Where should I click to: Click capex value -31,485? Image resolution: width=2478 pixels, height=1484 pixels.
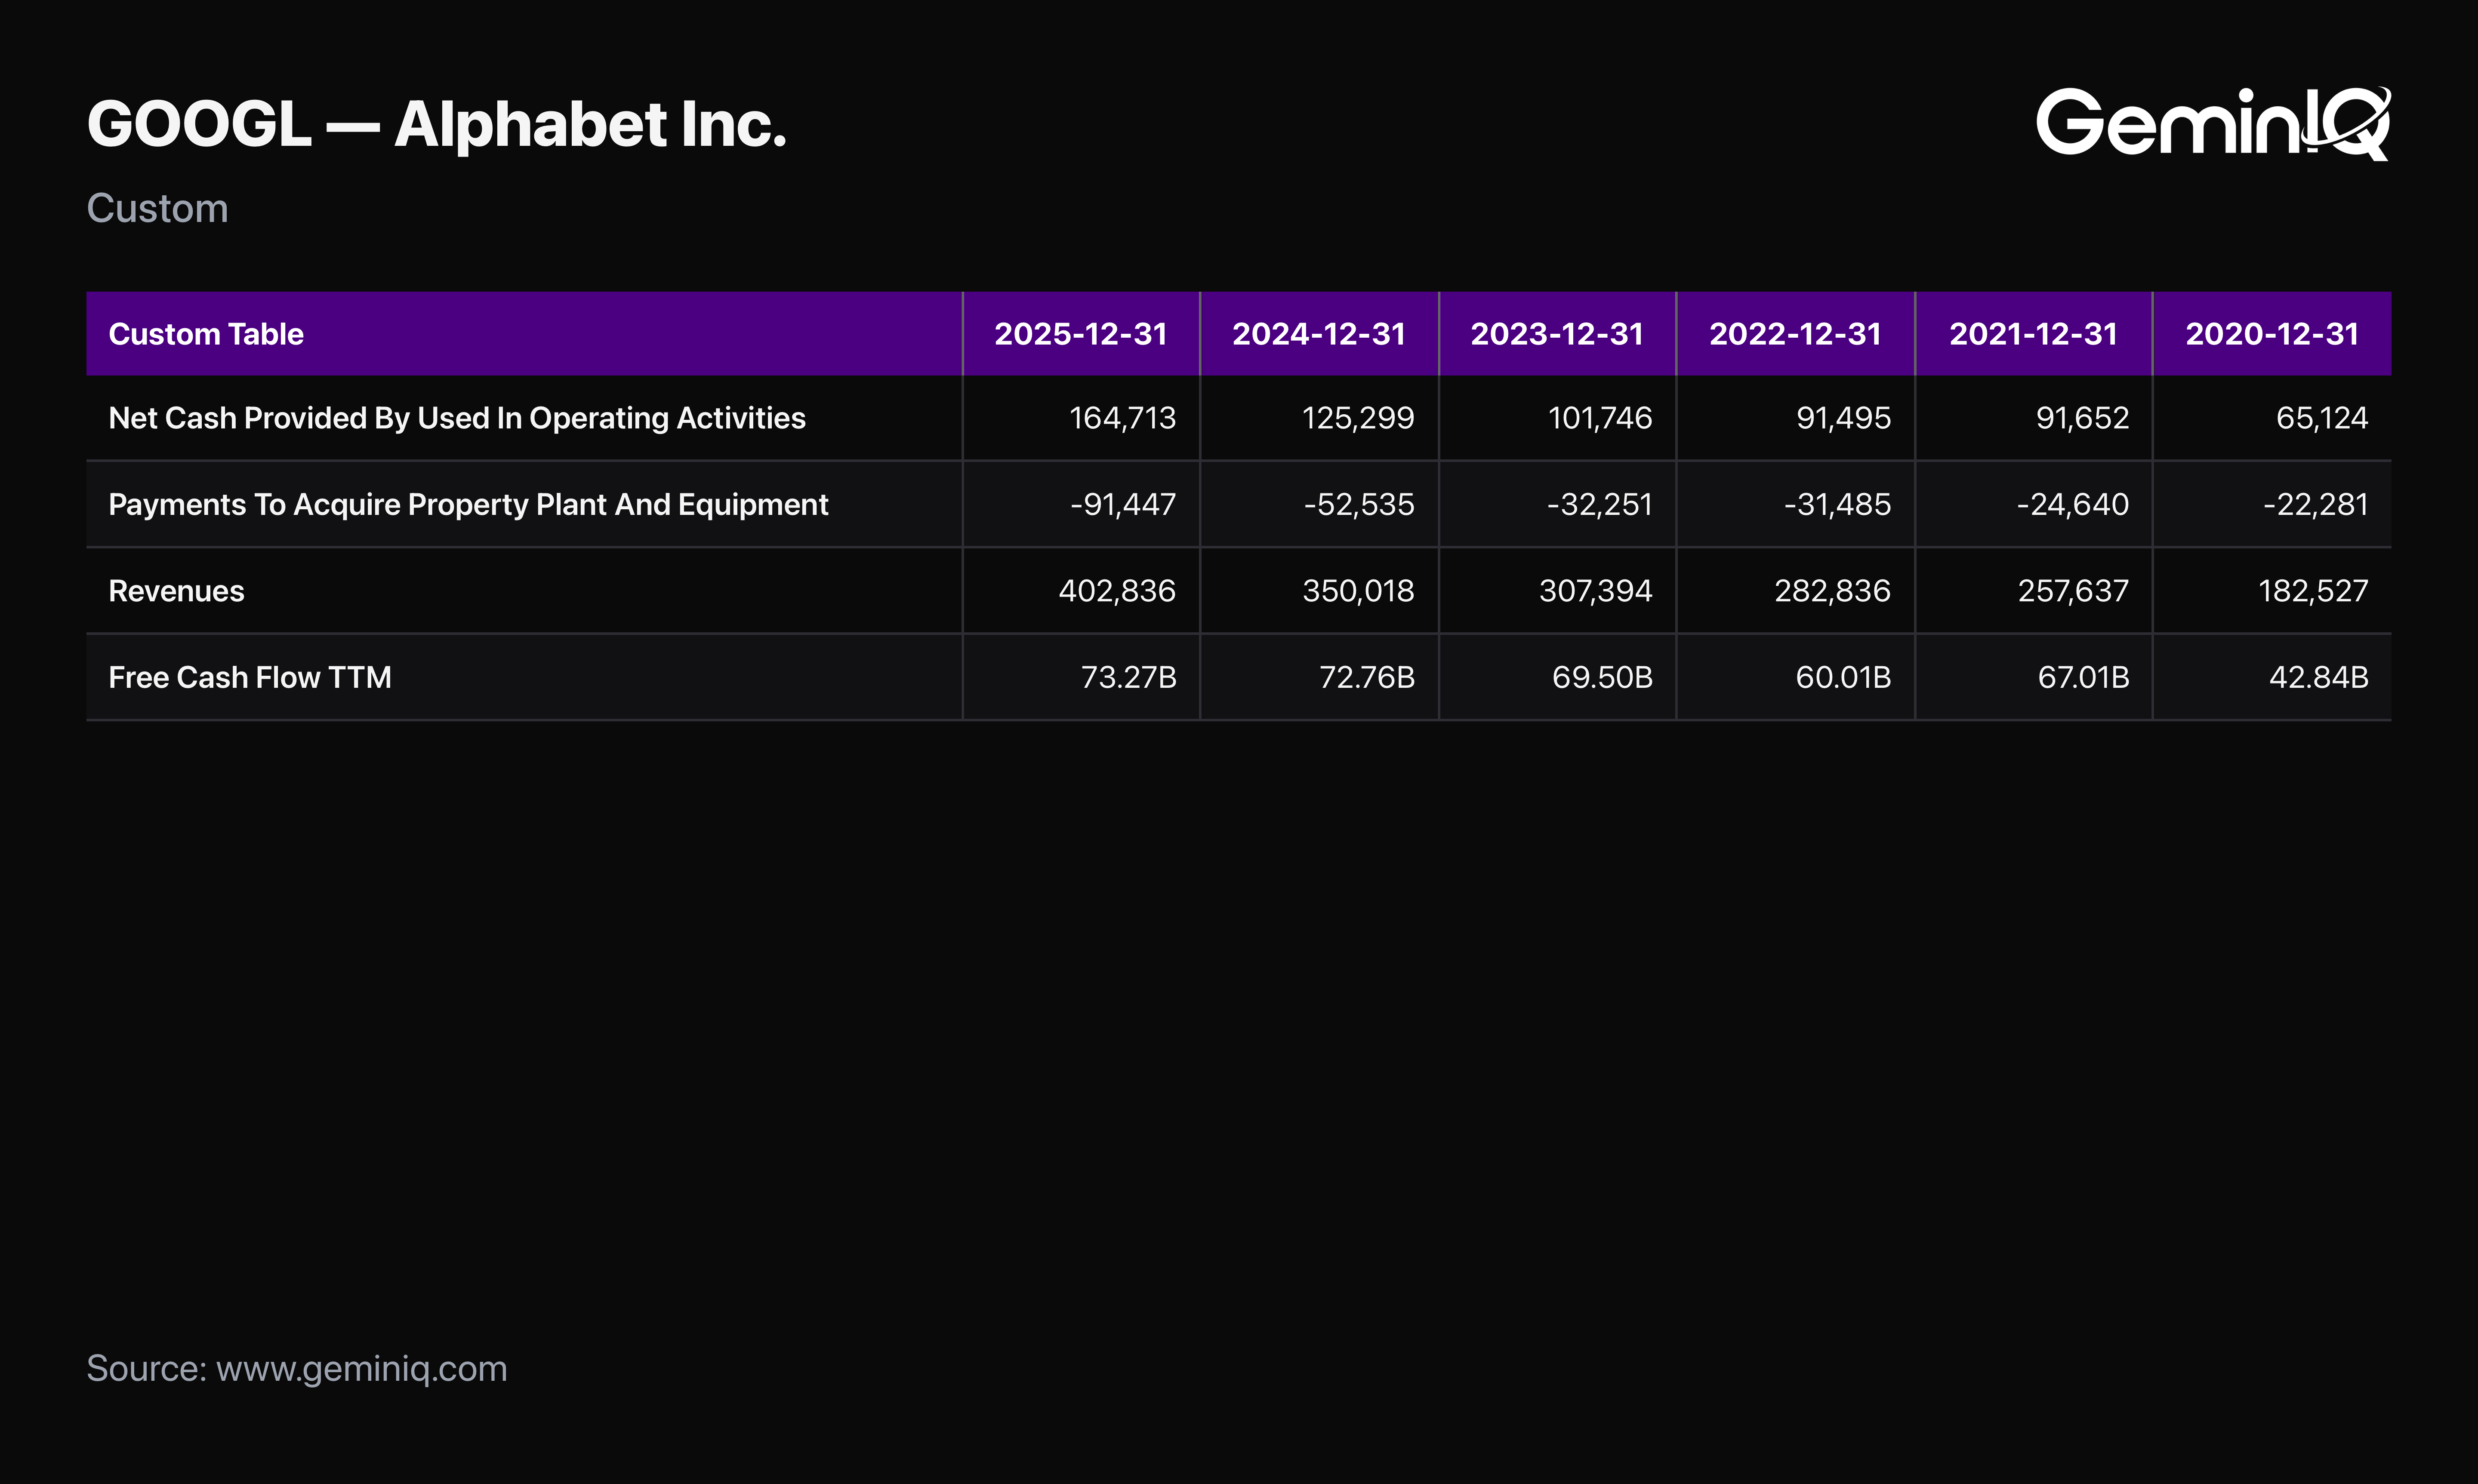pyautogui.click(x=1837, y=505)
